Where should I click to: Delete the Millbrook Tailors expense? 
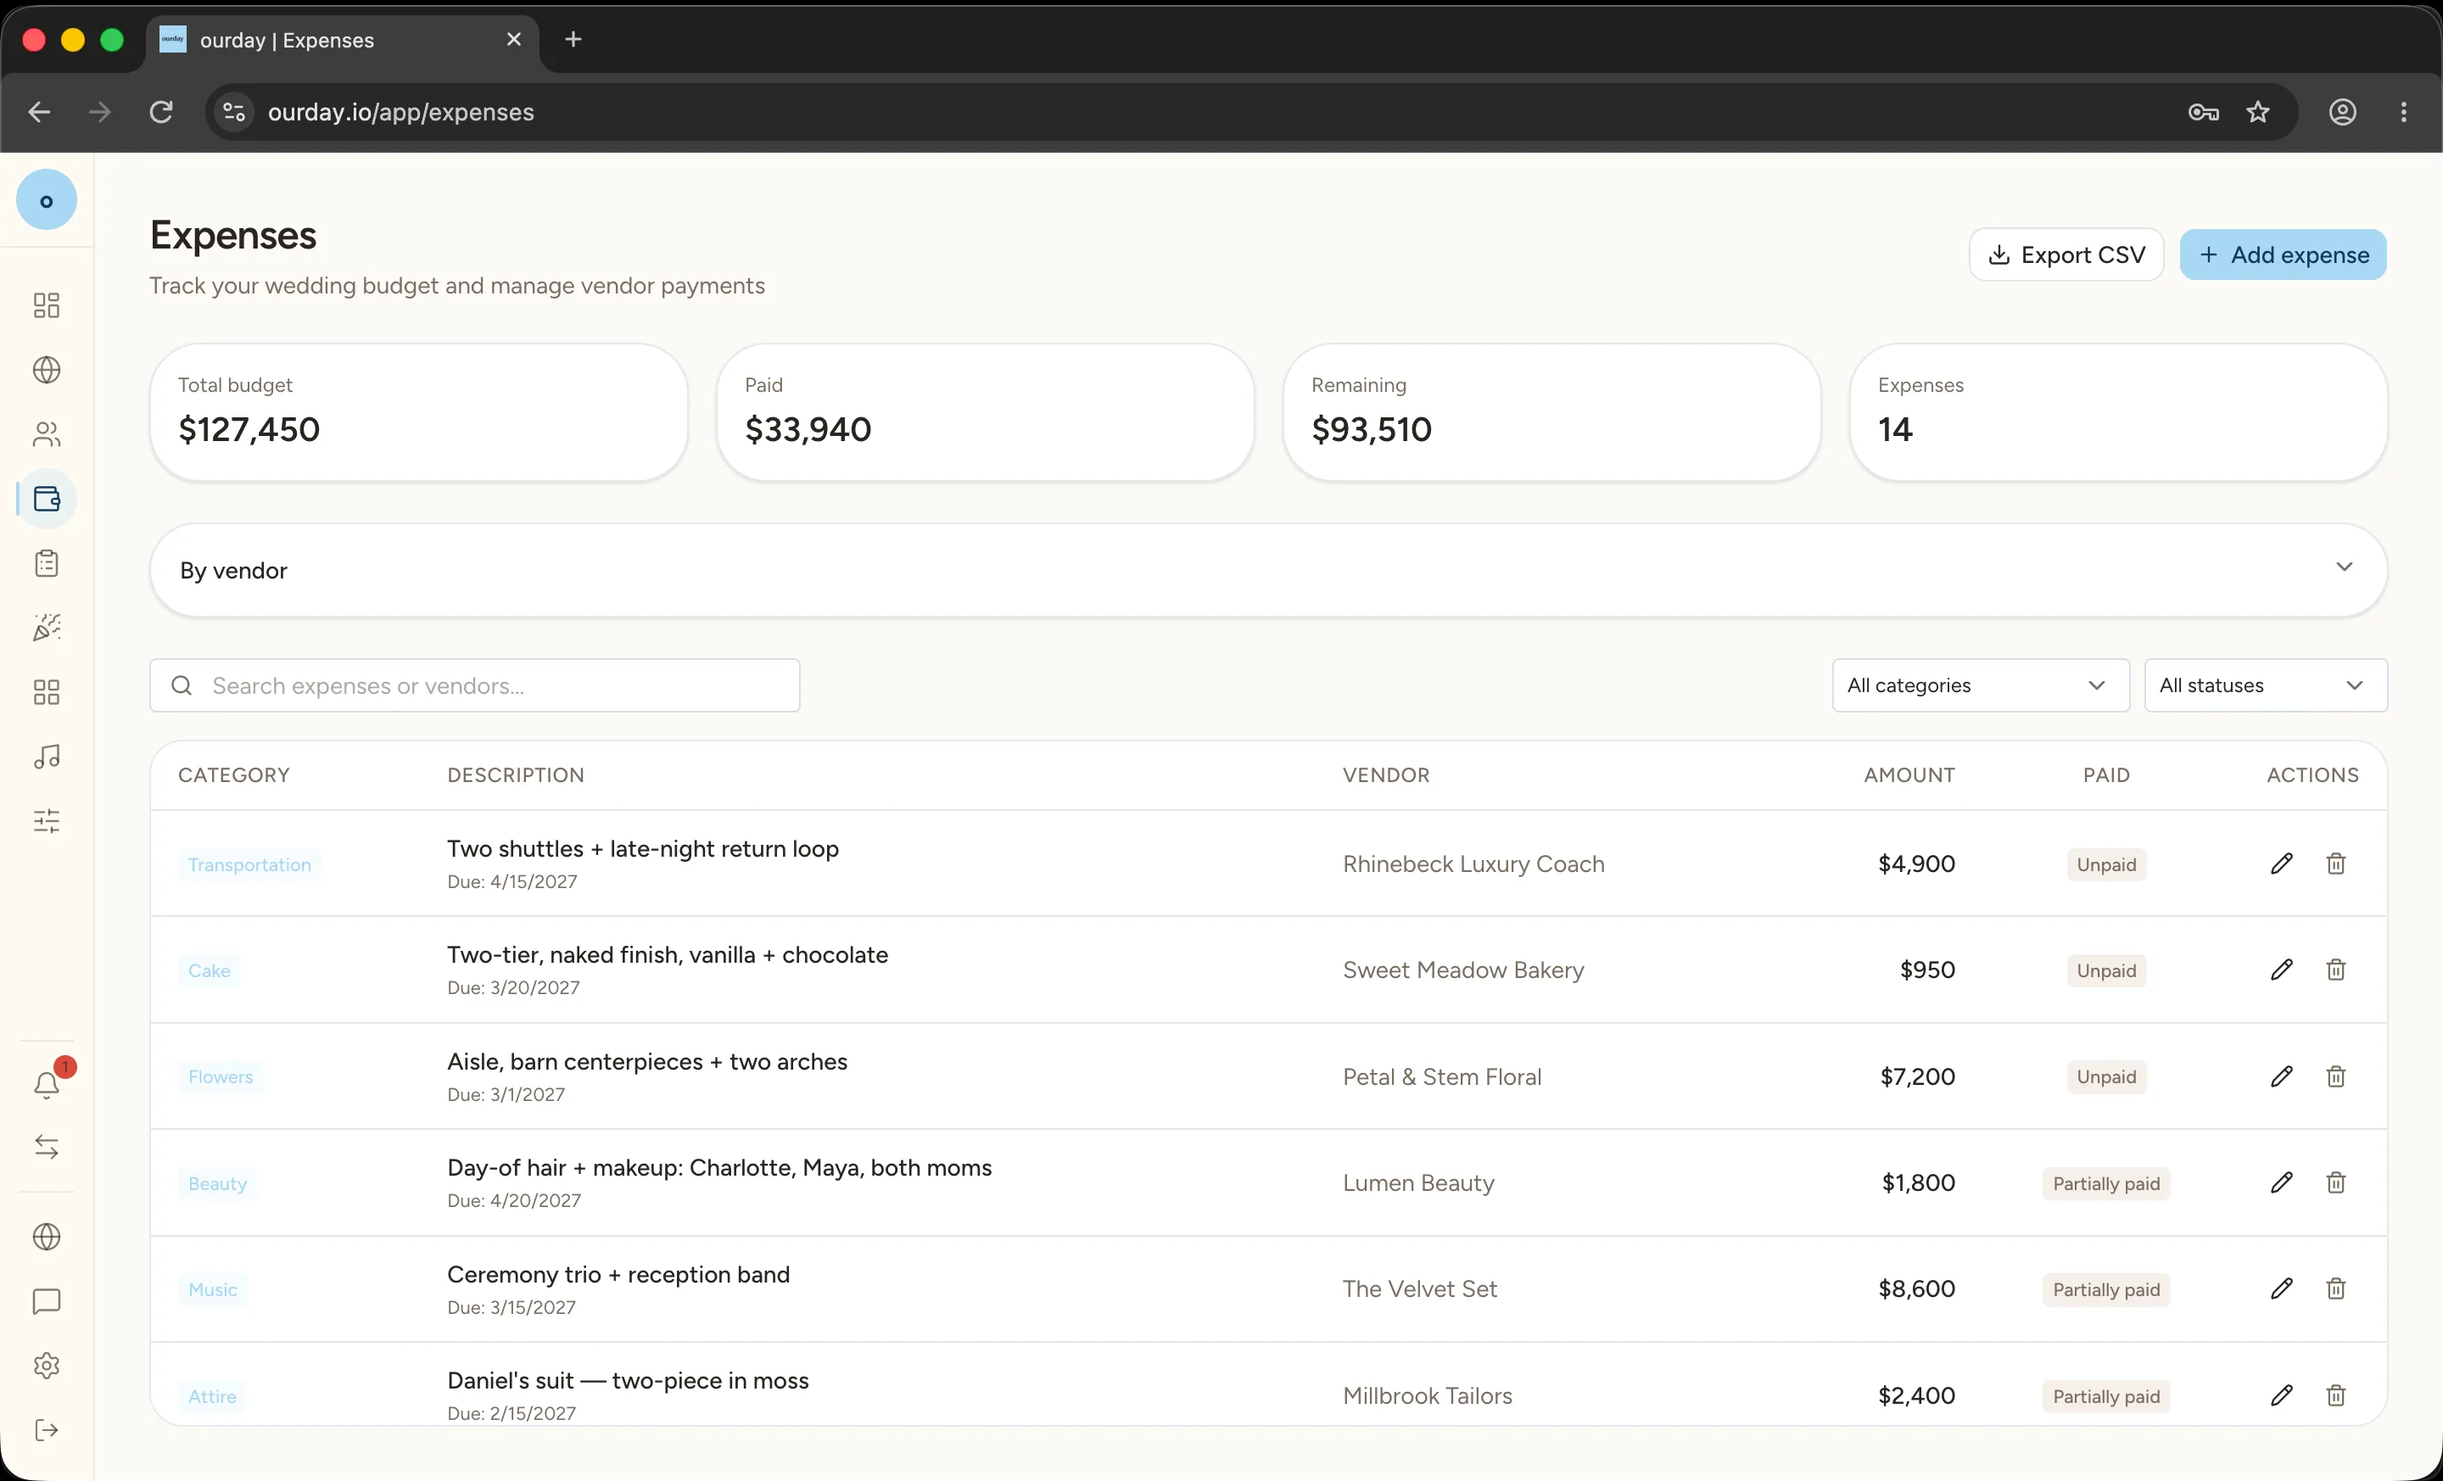(2336, 1395)
